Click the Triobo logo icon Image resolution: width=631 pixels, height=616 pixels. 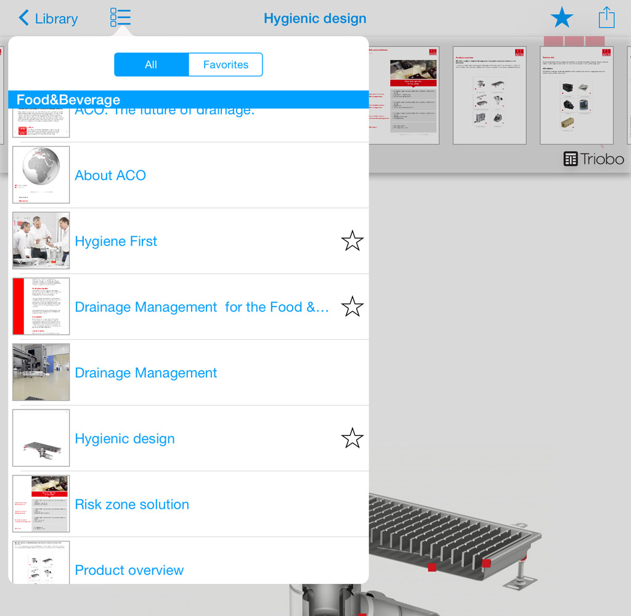570,159
